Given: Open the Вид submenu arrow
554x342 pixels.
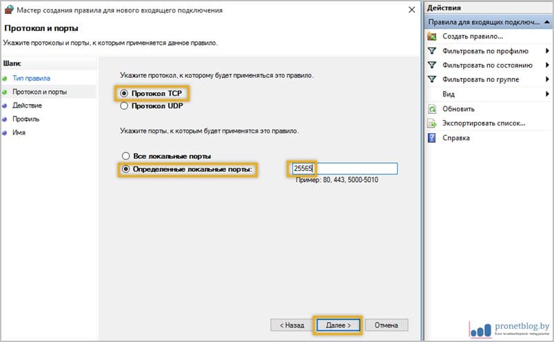Looking at the screenshot, I should click(548, 94).
